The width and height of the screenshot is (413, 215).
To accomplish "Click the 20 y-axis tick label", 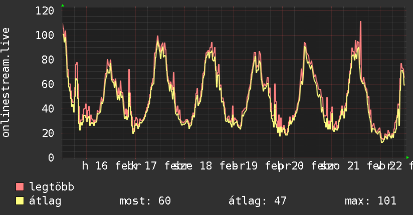I will coord(48,133).
